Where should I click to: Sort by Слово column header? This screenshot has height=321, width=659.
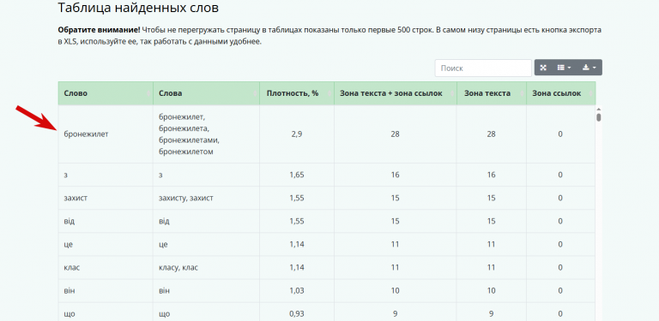(x=106, y=93)
